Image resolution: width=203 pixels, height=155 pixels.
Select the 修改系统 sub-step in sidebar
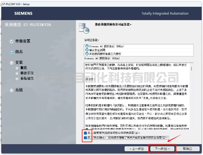(27, 73)
